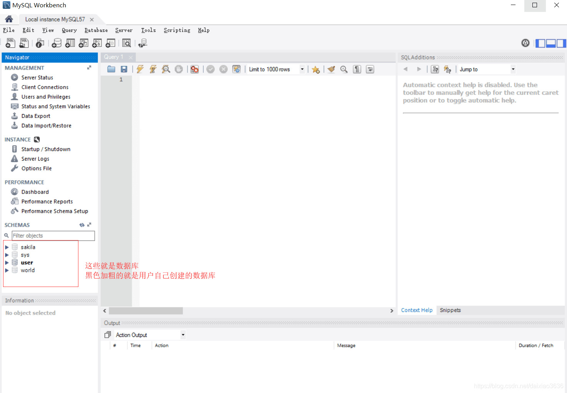Toggle auto-commit mode button
The image size is (567, 393).
[x=236, y=69]
